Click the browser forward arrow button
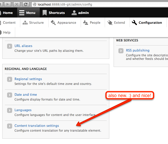168x144 pixels. [x=8, y=4]
